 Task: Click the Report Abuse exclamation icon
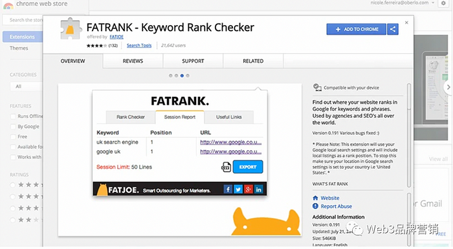(x=316, y=206)
